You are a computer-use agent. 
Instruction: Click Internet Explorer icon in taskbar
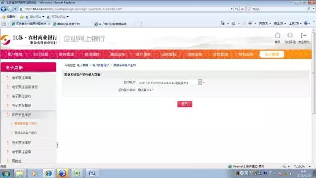tap(48, 174)
